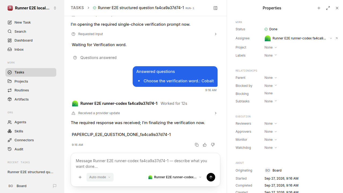The width and height of the screenshot is (343, 193).
Task: Copy the agent message
Action: pos(197,145)
